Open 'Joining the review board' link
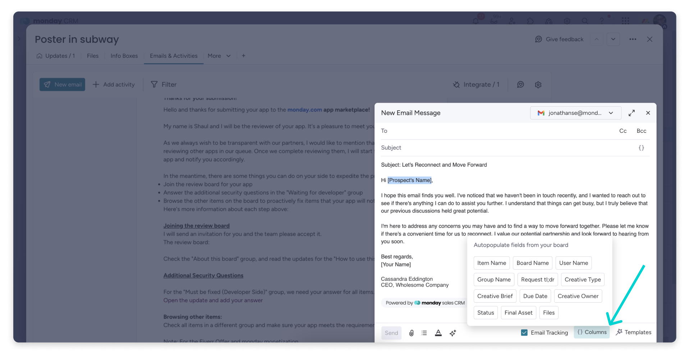690x354 pixels. [x=196, y=225]
